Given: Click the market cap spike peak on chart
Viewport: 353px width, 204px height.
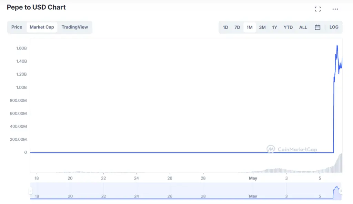Looking at the screenshot, I should click(x=337, y=46).
